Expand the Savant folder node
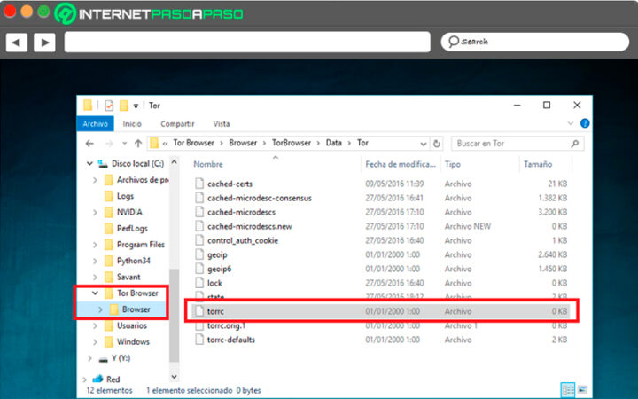Screen dimensions: 638x399 point(95,278)
